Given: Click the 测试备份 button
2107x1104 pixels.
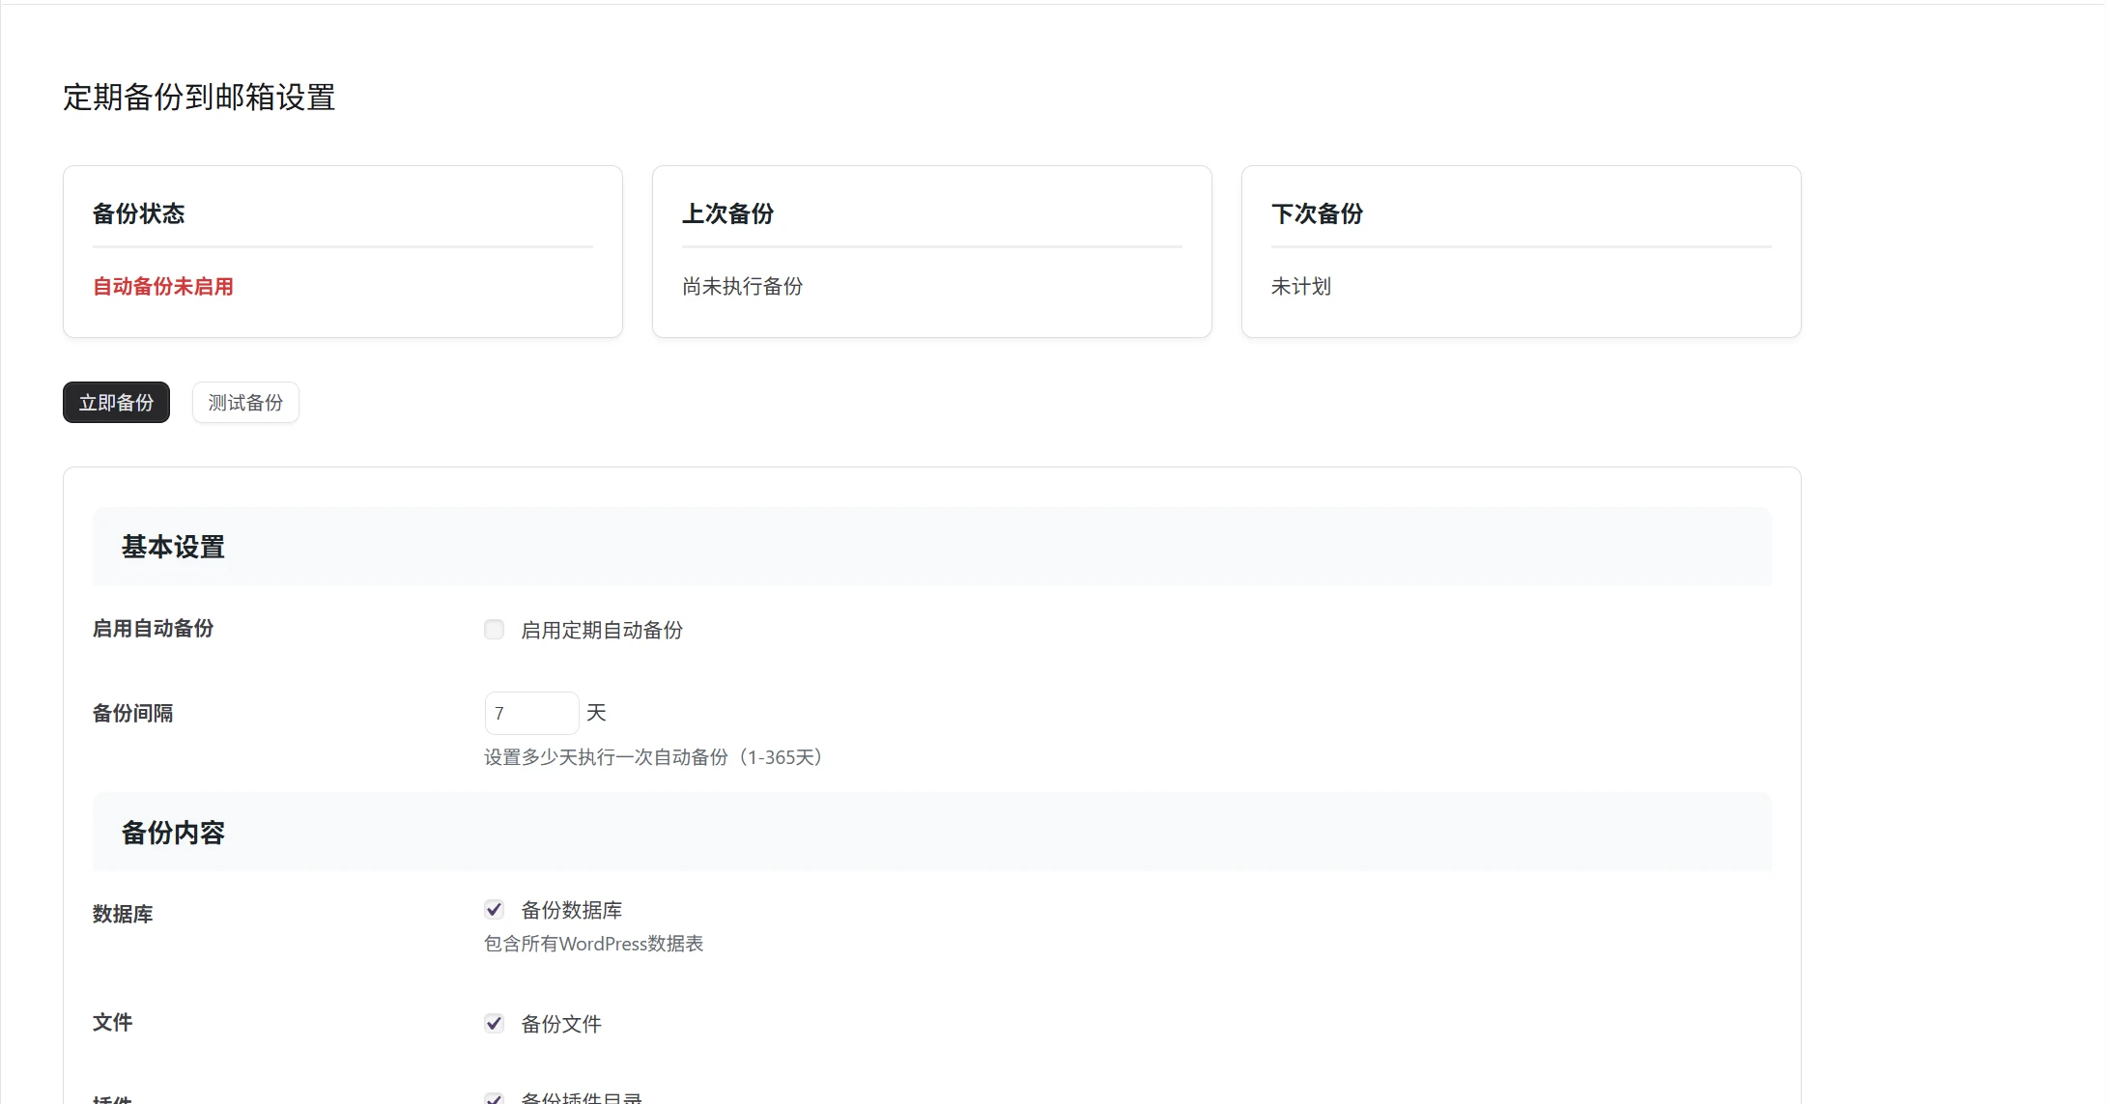Looking at the screenshot, I should click(x=244, y=402).
